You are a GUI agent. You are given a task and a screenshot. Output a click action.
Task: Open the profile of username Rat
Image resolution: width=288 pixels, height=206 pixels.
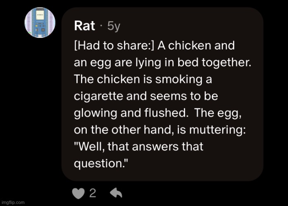(x=84, y=26)
